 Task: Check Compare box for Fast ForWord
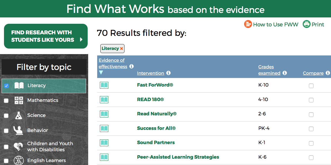pos(311,86)
